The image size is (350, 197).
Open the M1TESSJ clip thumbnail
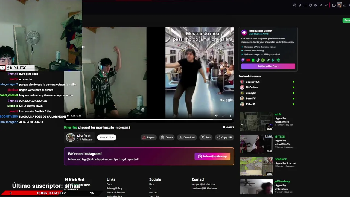256,144
